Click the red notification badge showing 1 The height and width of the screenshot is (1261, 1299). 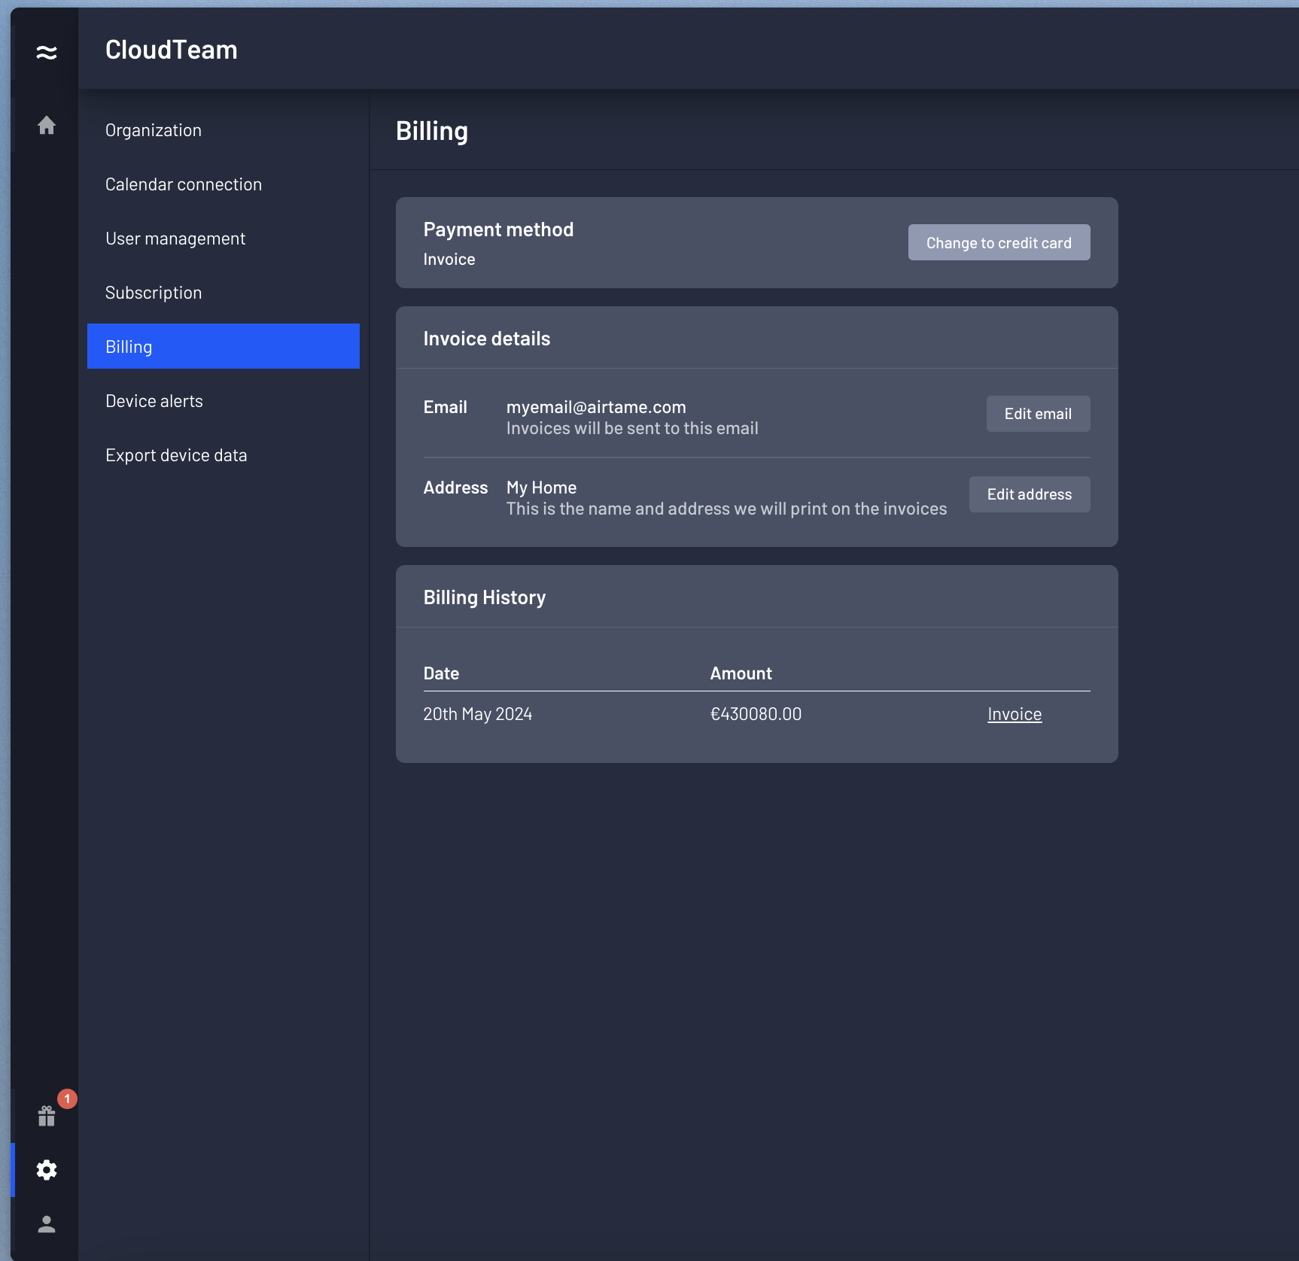pyautogui.click(x=67, y=1098)
